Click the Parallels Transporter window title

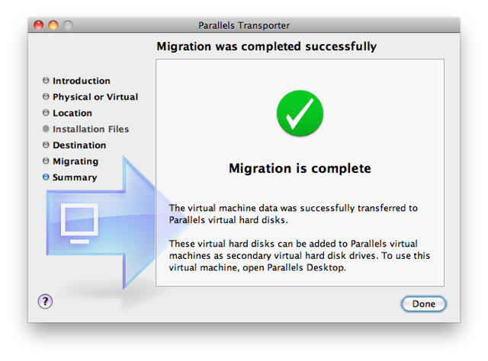pos(244,25)
